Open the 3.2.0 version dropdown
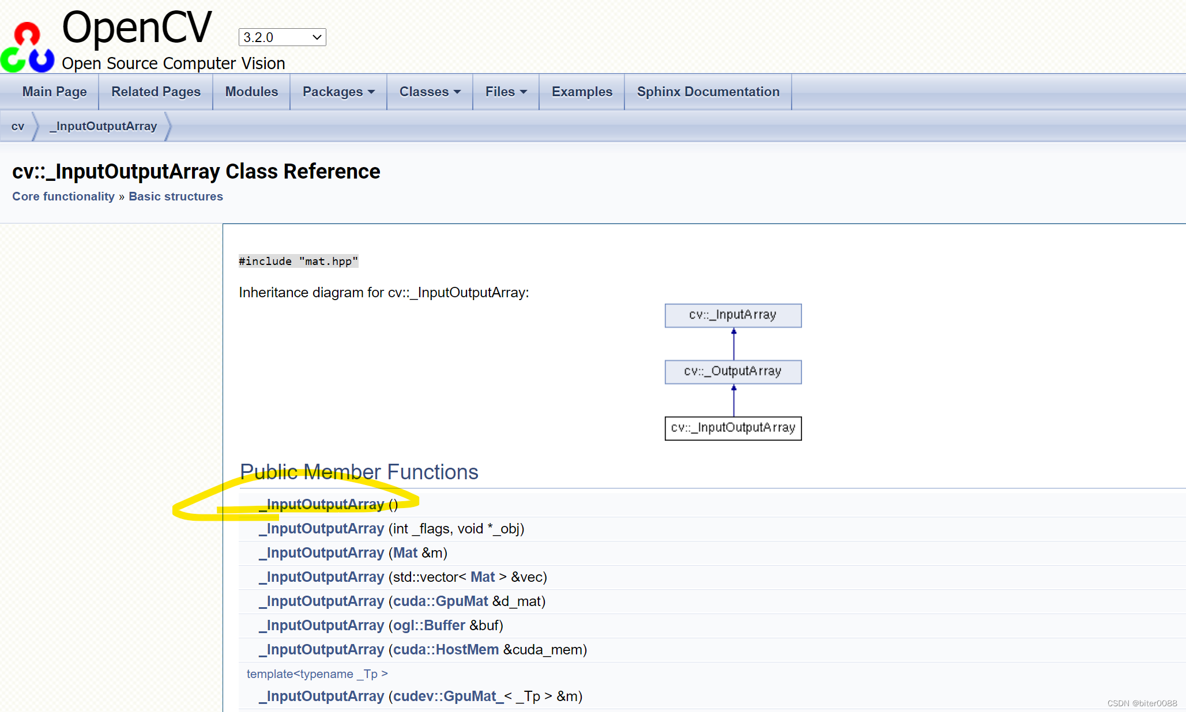 [x=282, y=37]
